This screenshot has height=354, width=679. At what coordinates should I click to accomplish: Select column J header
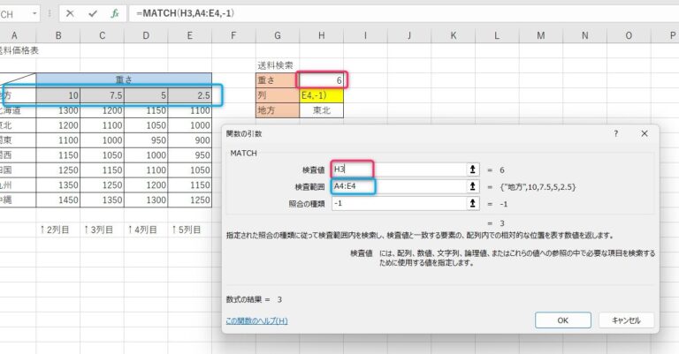point(409,36)
